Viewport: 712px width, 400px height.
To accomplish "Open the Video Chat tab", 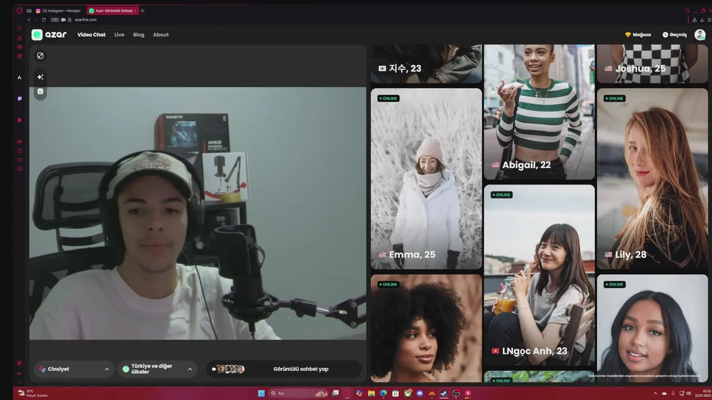I will (91, 34).
